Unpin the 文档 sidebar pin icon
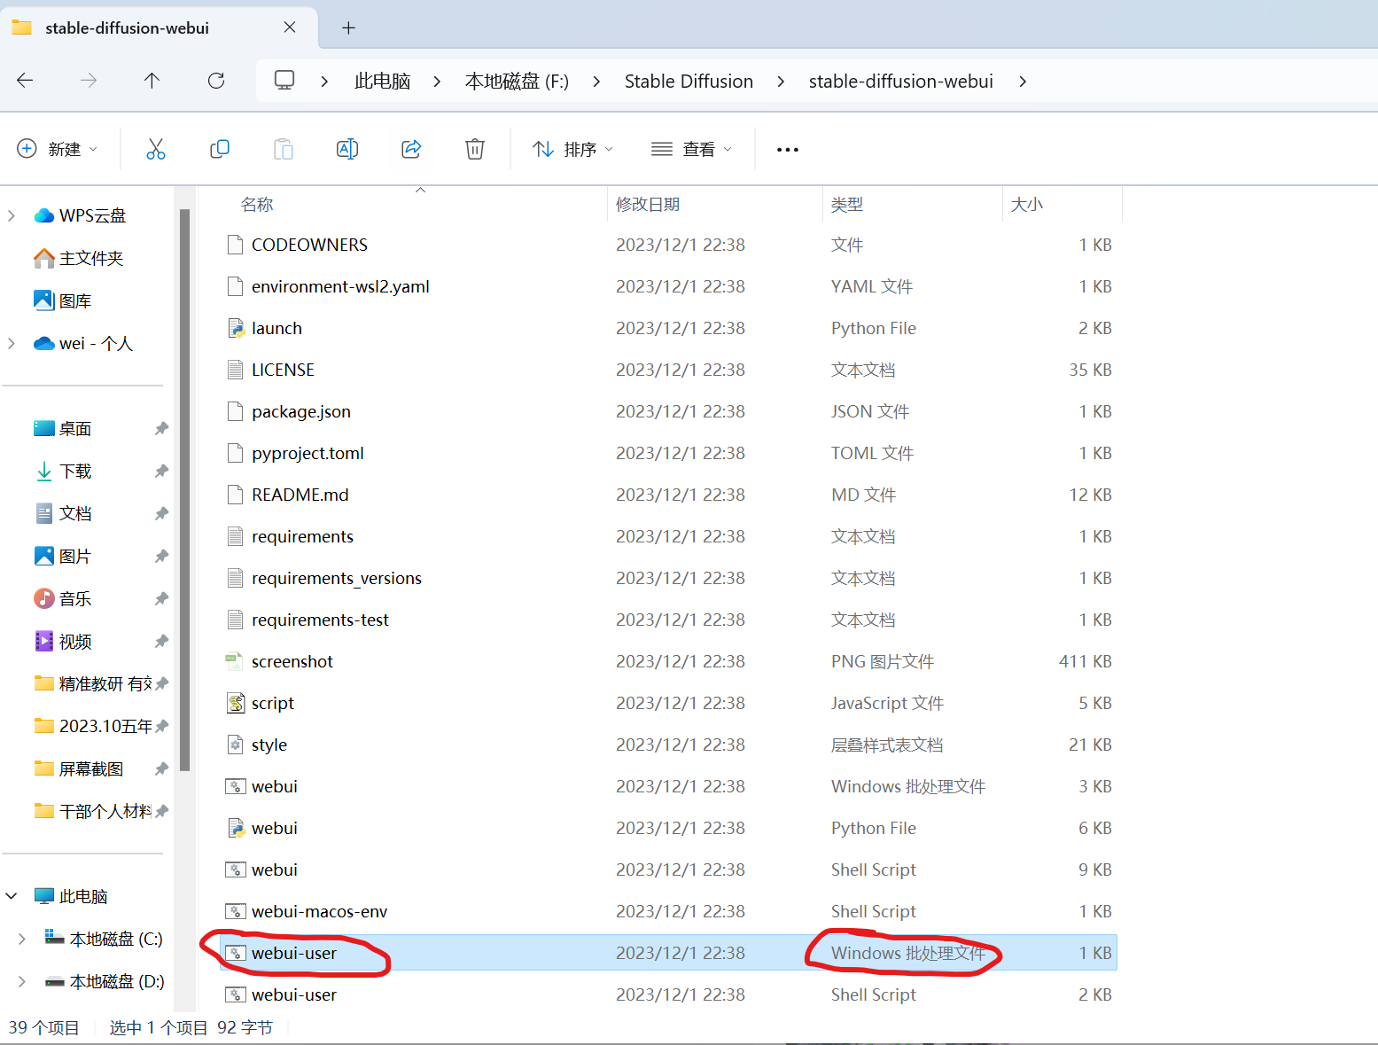 tap(161, 513)
